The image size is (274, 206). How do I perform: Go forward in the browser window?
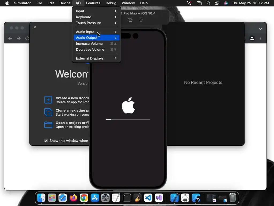[x=19, y=38]
